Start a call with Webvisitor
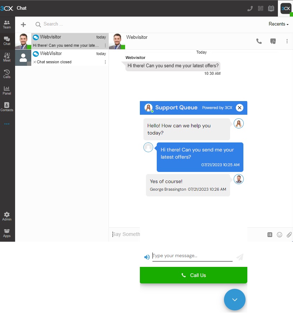 (259, 41)
